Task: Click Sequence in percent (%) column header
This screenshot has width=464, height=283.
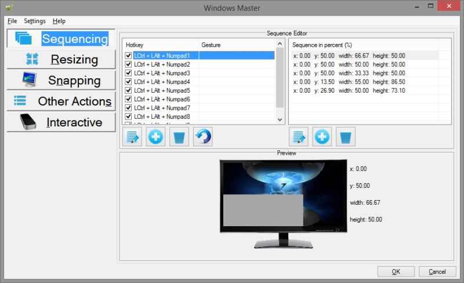Action: tap(364, 45)
